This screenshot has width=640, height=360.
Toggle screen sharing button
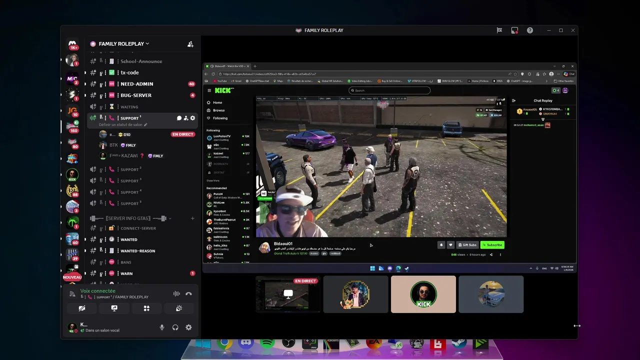(x=114, y=308)
